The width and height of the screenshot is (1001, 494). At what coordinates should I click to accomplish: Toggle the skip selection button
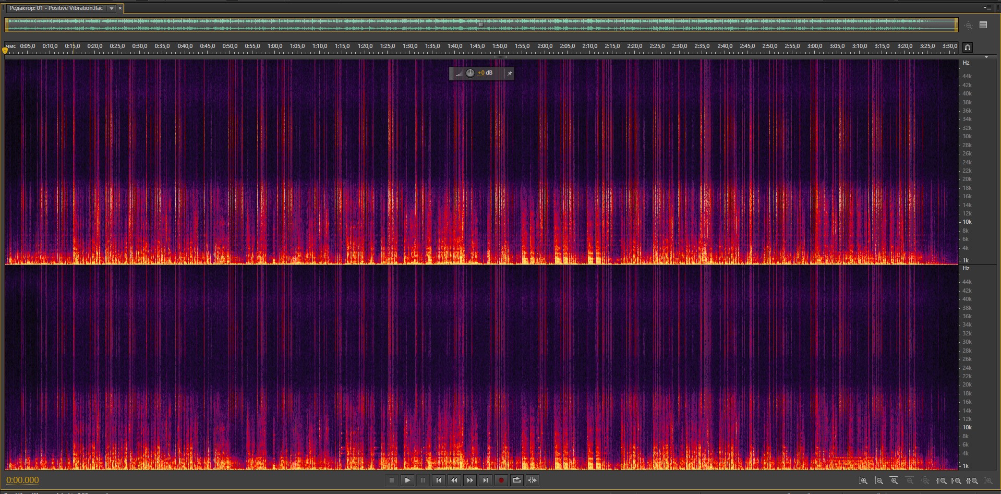pos(533,480)
